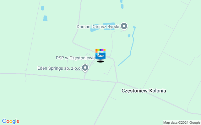The width and height of the screenshot is (201, 125).
Task: Open the Google logo link
Action: 10,121
